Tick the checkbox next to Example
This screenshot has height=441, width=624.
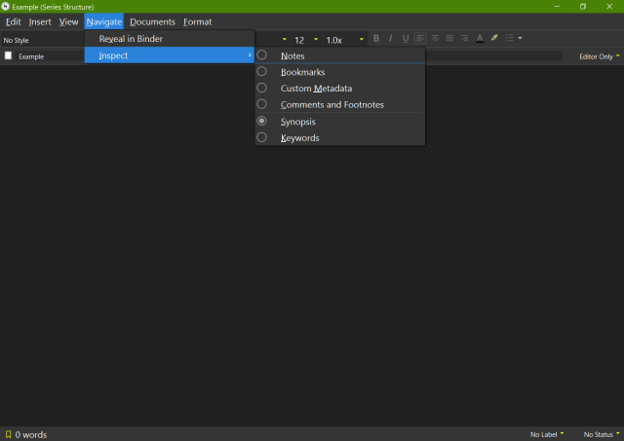click(x=9, y=56)
